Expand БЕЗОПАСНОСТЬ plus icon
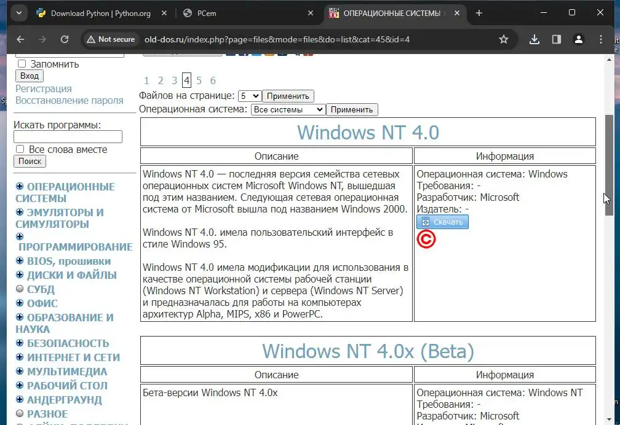 [20, 343]
